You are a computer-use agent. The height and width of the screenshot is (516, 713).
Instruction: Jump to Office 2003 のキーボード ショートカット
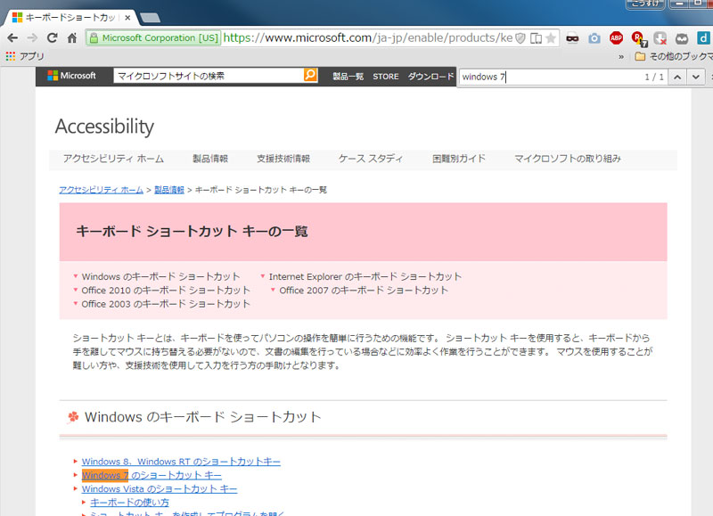(x=166, y=304)
